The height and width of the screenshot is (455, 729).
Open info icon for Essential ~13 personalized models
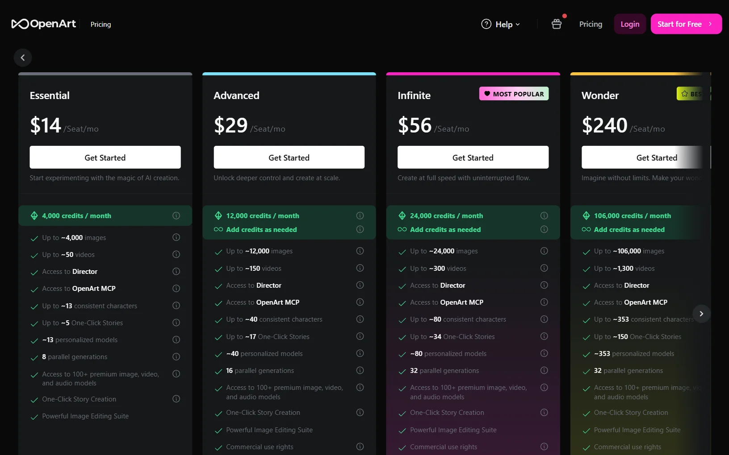coord(176,340)
